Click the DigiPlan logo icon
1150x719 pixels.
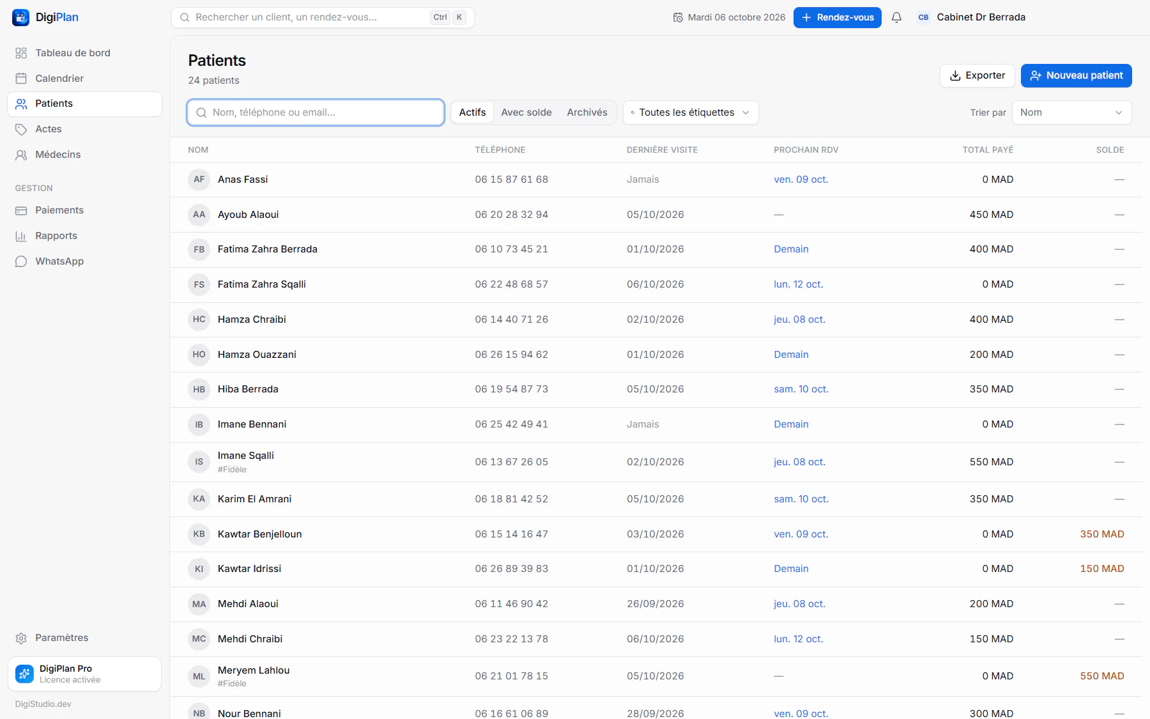point(20,17)
